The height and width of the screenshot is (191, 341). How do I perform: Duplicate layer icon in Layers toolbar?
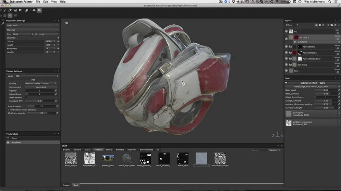[x=335, y=25]
